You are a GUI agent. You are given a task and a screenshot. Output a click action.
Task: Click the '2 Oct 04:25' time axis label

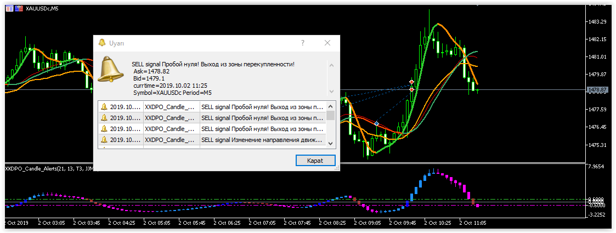[121, 223]
